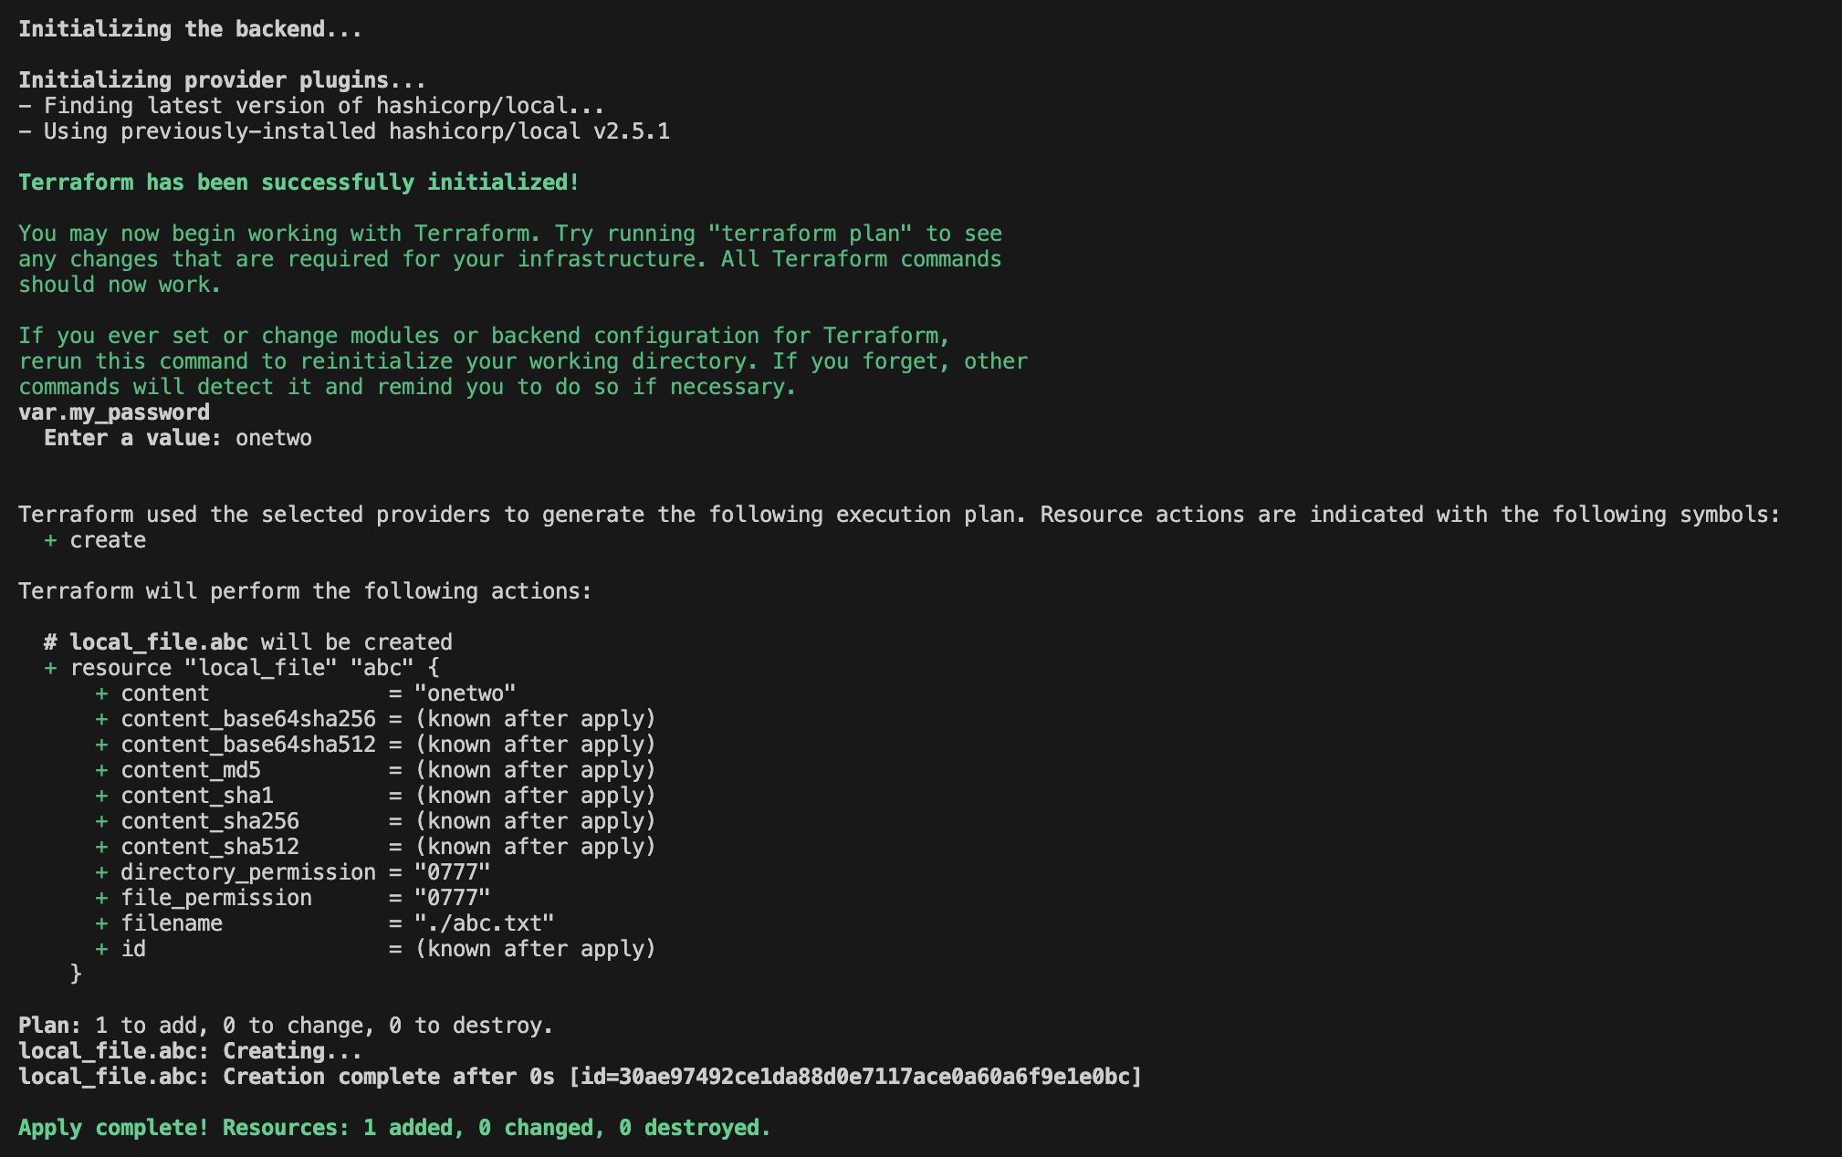Click the 'var.my_password' prompt label
The height and width of the screenshot is (1157, 1842).
(114, 412)
